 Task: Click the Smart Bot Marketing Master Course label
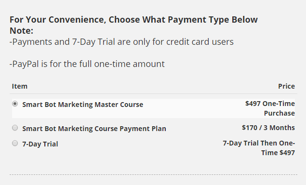tap(82, 105)
